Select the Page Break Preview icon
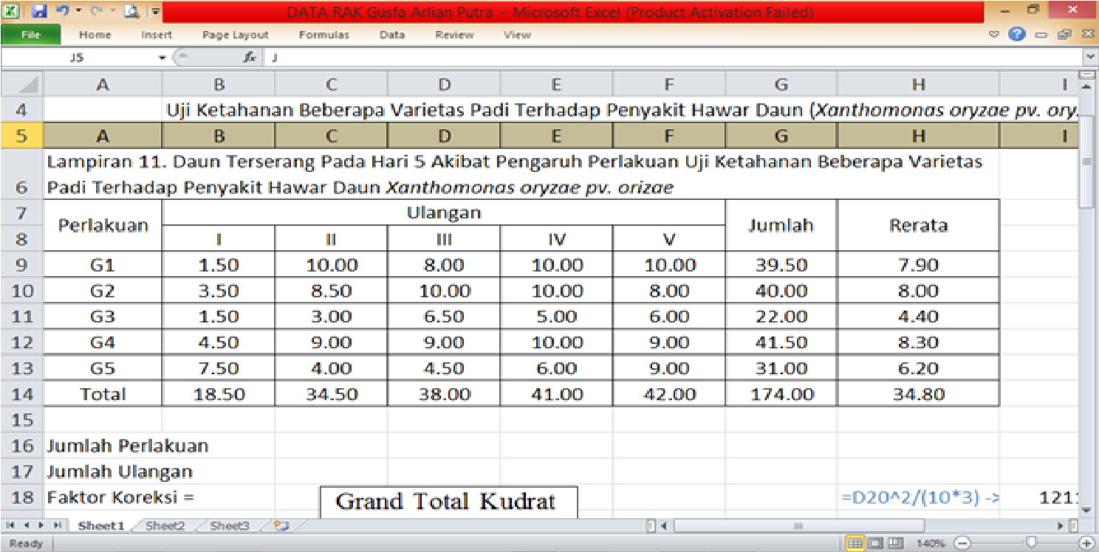Viewport: 1099px width, 552px height. pos(895,541)
